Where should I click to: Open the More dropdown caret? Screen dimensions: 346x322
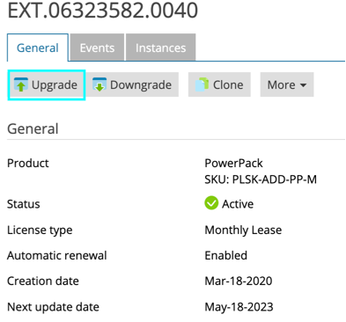point(303,85)
